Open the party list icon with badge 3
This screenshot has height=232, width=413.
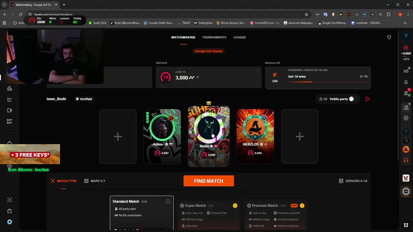coord(406,107)
